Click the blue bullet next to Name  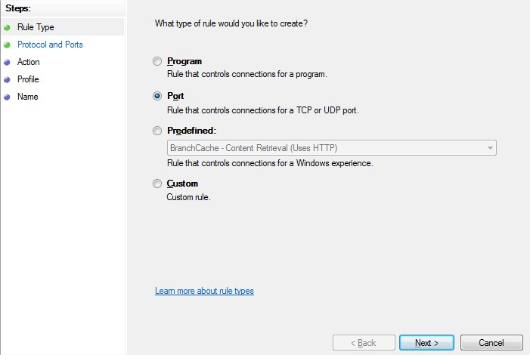point(7,97)
